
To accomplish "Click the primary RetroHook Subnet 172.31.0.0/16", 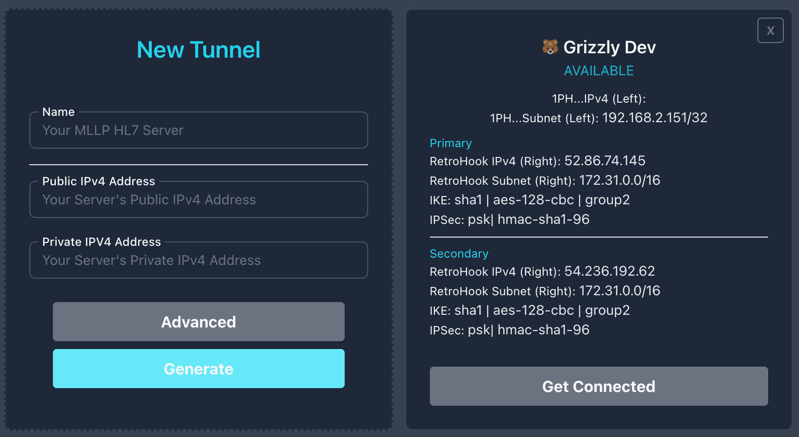I will [620, 180].
